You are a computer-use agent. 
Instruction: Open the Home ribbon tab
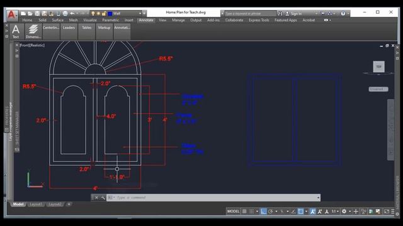[27, 20]
